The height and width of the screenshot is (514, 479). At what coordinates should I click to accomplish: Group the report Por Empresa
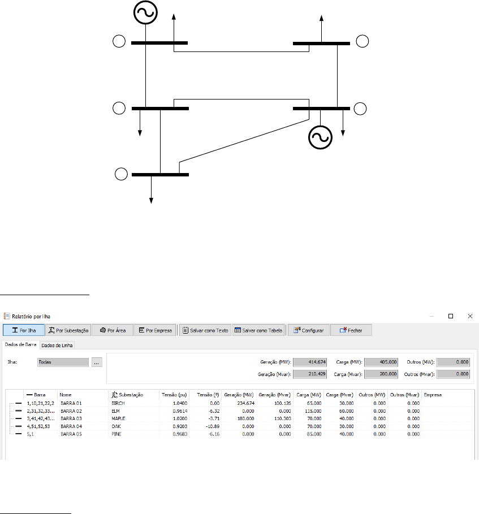pos(155,330)
